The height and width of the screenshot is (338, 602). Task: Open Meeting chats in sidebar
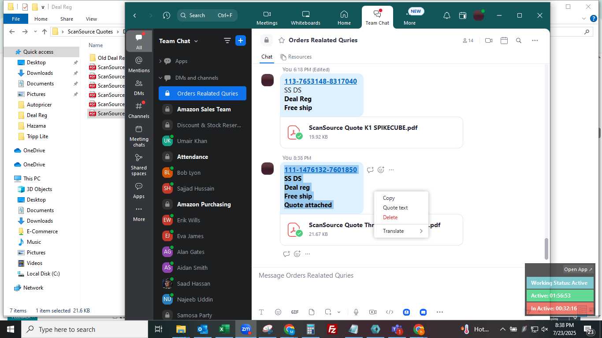click(139, 136)
